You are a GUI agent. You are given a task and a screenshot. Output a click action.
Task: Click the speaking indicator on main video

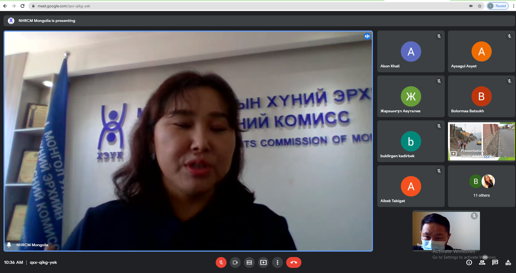367,36
